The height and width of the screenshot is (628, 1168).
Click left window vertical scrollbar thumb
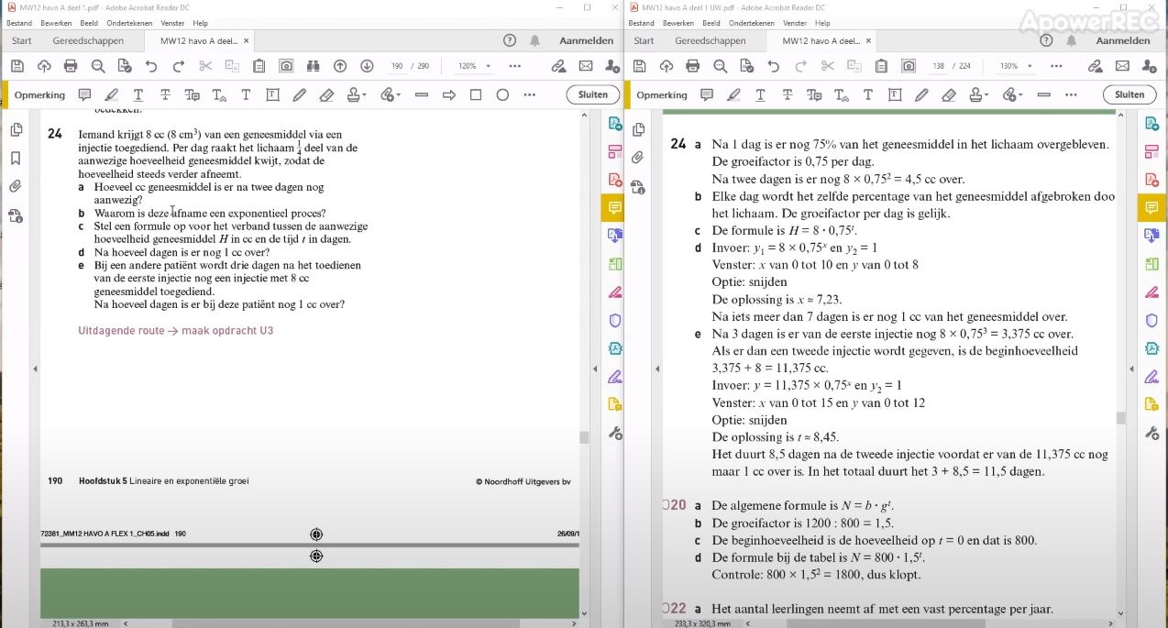584,437
